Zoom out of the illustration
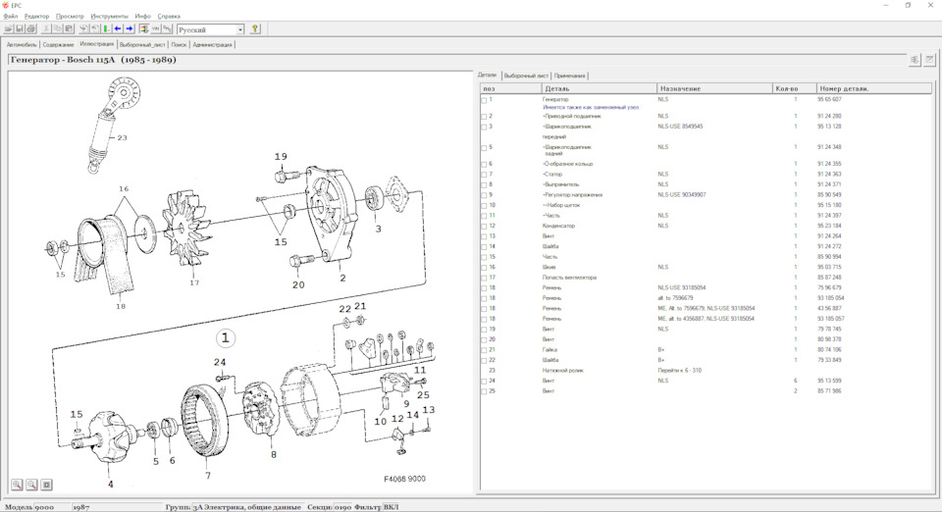Viewport: 942px width, 512px height. click(31, 485)
